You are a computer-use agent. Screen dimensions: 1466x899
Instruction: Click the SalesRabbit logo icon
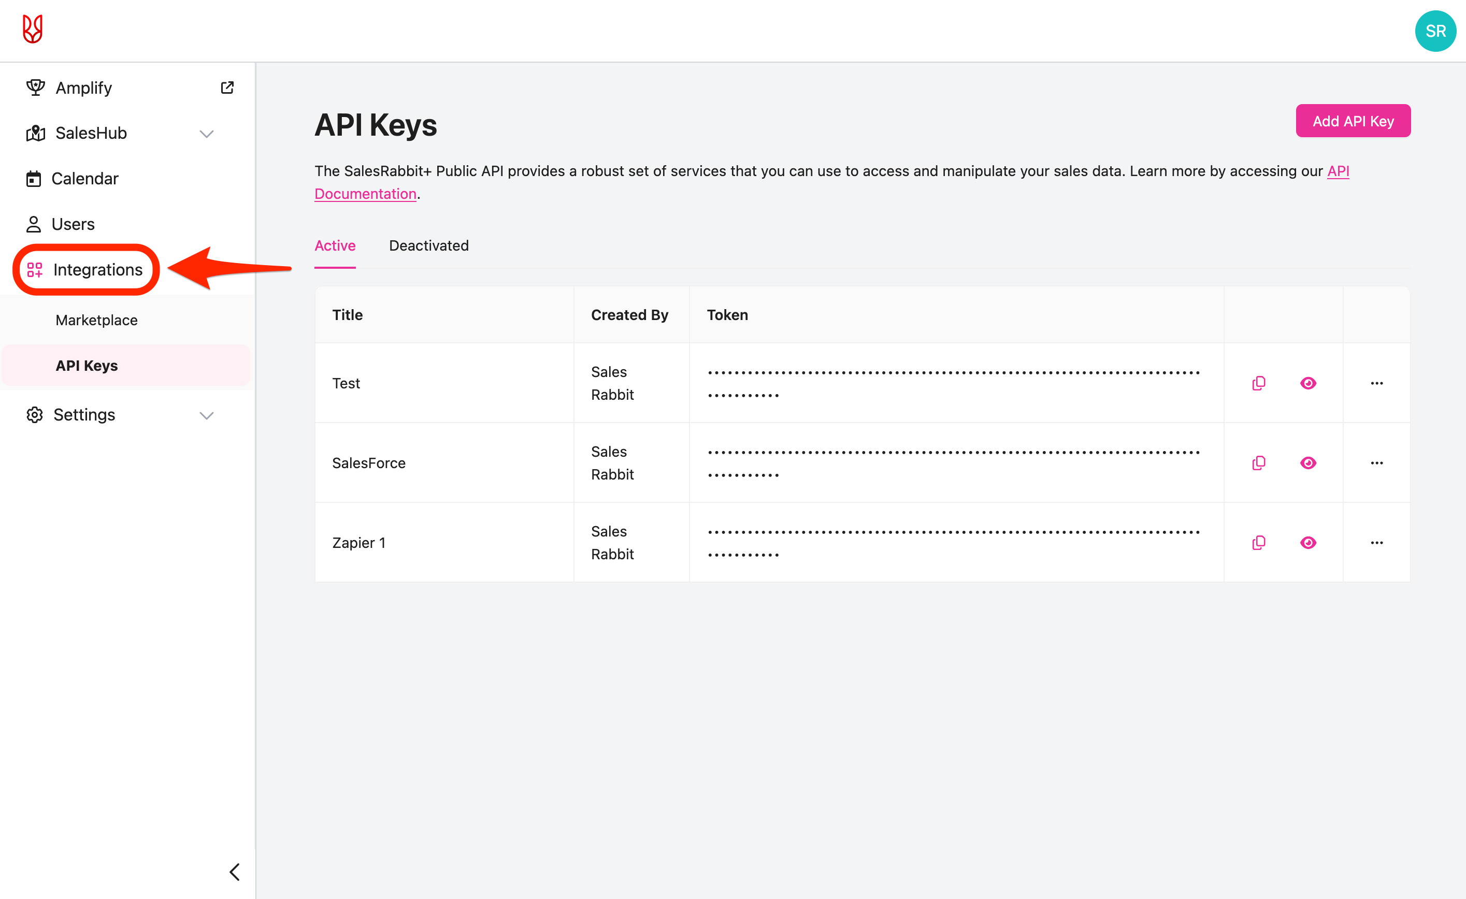[x=33, y=29]
